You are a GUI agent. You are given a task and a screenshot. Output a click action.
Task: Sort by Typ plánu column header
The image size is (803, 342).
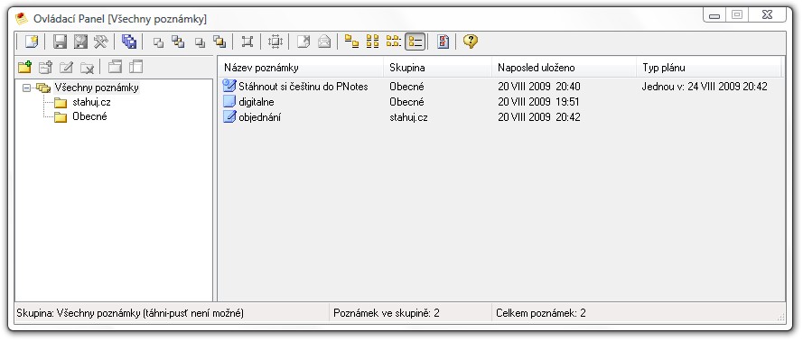click(709, 68)
